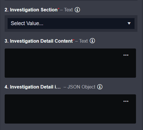Show info for the JSON Object field

[x=100, y=87]
